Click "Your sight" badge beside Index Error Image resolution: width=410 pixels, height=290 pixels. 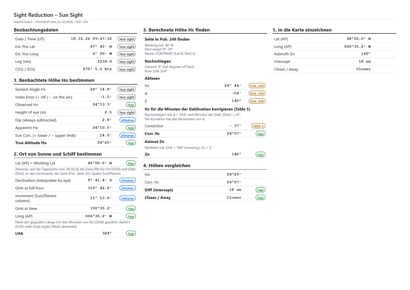[x=126, y=97]
